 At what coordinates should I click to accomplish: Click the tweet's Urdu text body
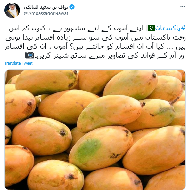point(95,42)
